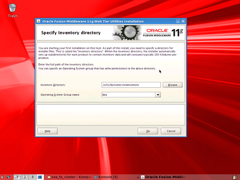Select Oracle Fusion Middleware taskbar entry
240x180 pixels.
click(163, 177)
